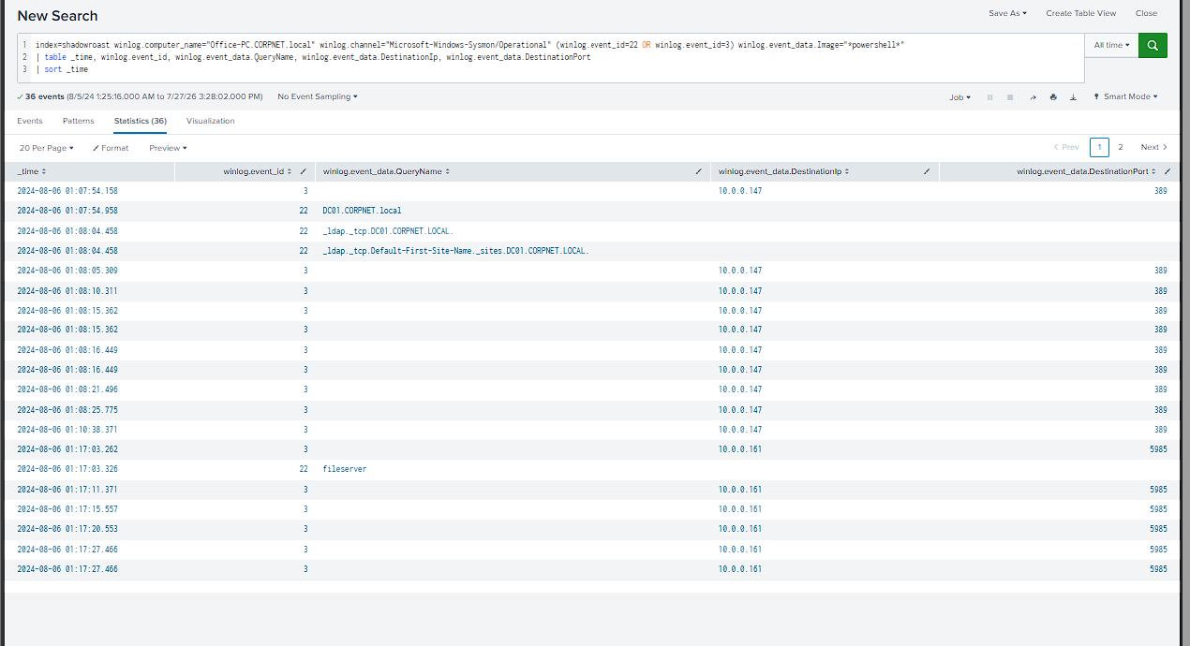This screenshot has width=1190, height=646.
Task: Click time 2024-08-06 01:17:03.326
Action: click(x=67, y=469)
